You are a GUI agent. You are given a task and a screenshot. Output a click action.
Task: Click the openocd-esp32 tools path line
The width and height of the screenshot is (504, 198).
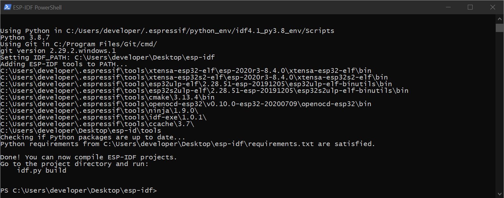click(185, 104)
